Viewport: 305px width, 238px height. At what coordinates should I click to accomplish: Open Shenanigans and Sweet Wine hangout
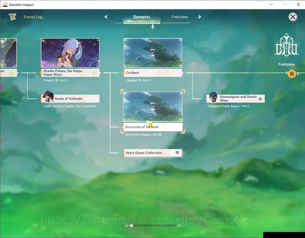(x=235, y=98)
